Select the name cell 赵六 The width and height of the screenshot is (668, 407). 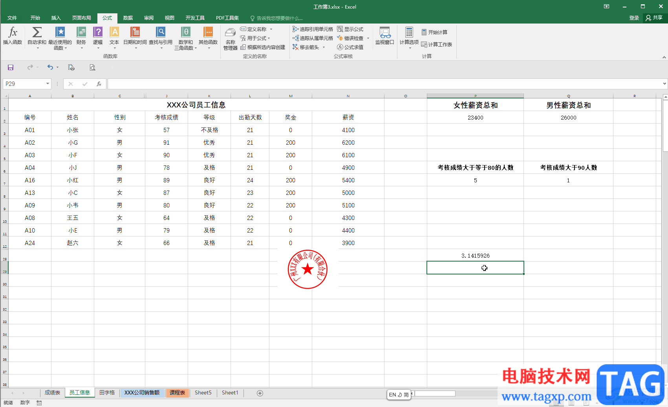tap(73, 243)
